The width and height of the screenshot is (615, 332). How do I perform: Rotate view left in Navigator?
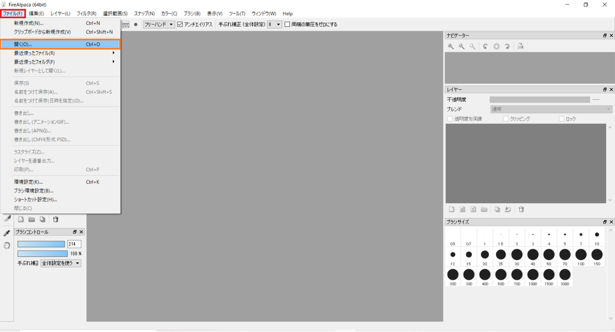[x=485, y=46]
